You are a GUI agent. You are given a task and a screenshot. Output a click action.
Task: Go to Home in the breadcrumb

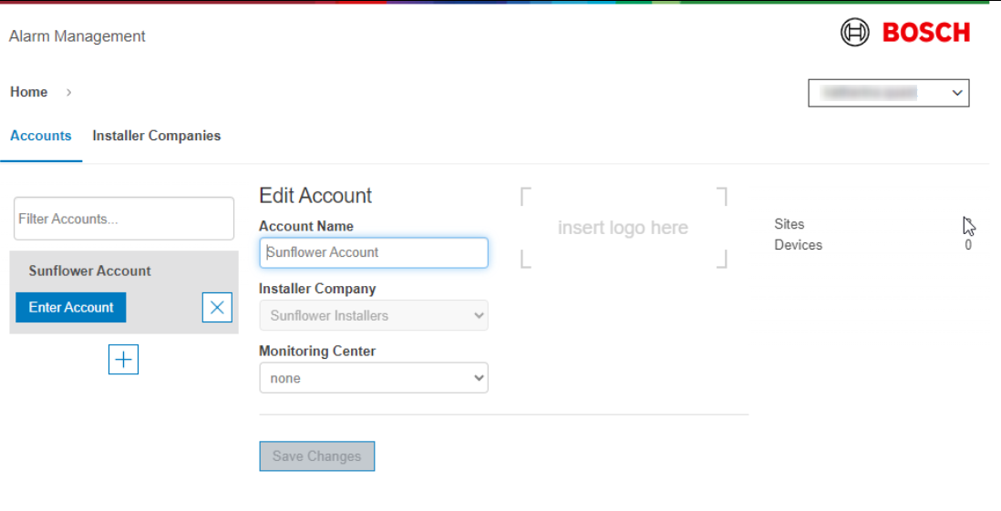(29, 92)
